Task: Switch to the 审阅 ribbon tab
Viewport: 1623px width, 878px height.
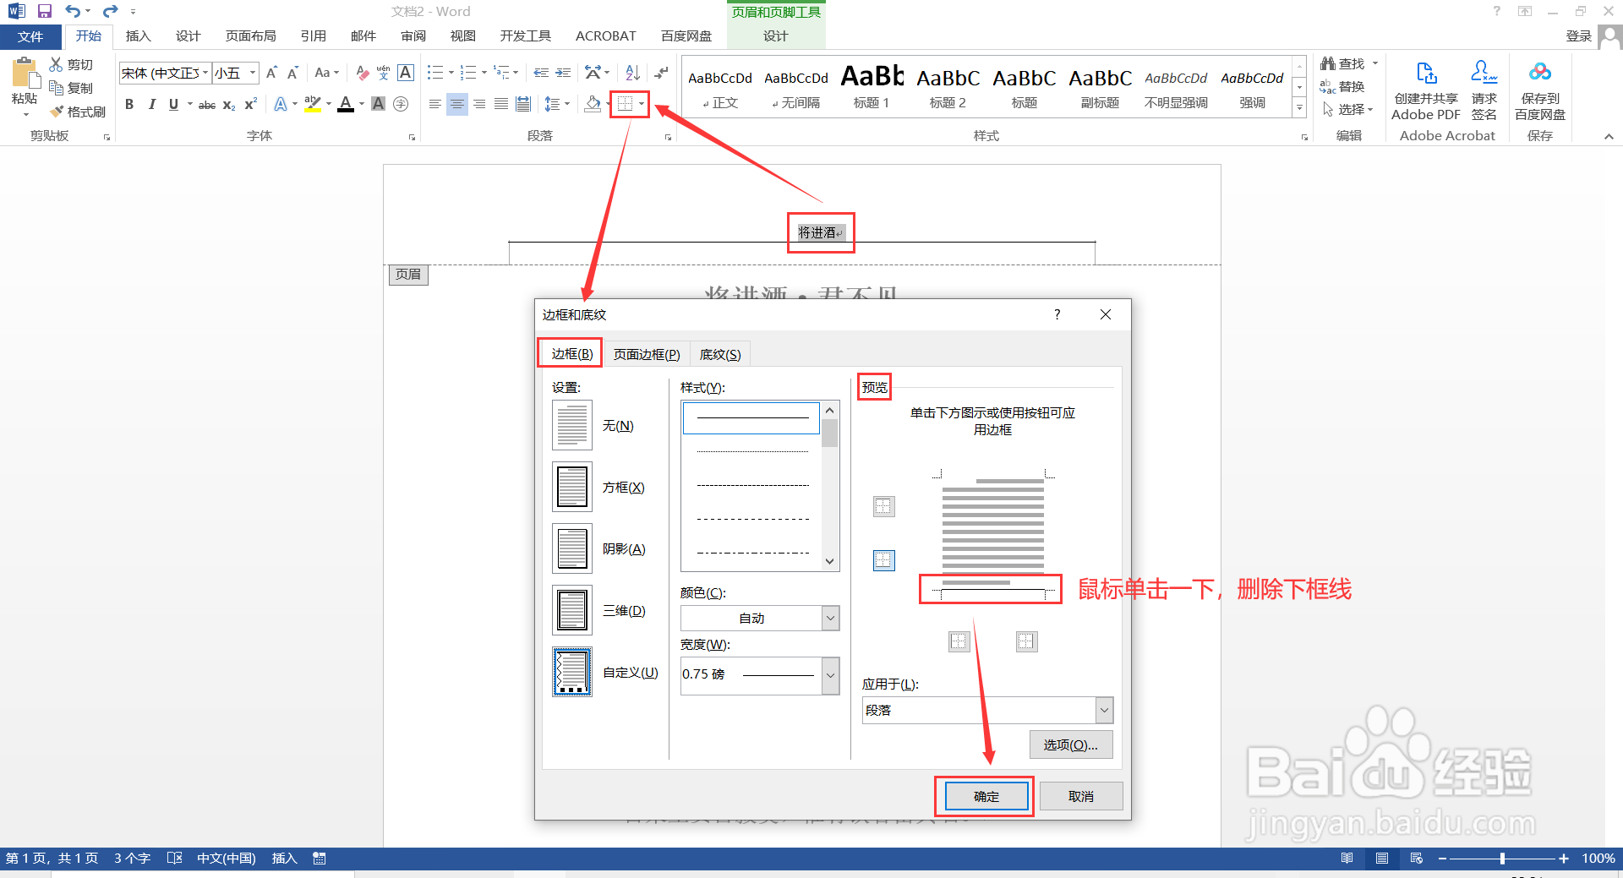Action: coord(413,35)
